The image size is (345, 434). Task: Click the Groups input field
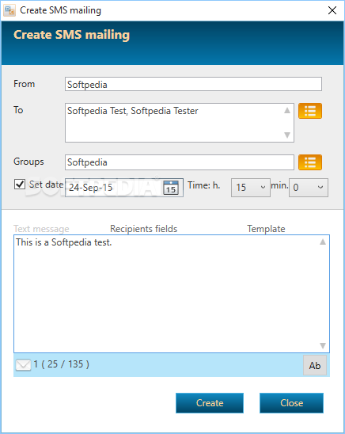180,162
